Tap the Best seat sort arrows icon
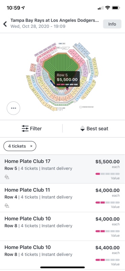Screen dimensions: 125x271 tap(82, 129)
